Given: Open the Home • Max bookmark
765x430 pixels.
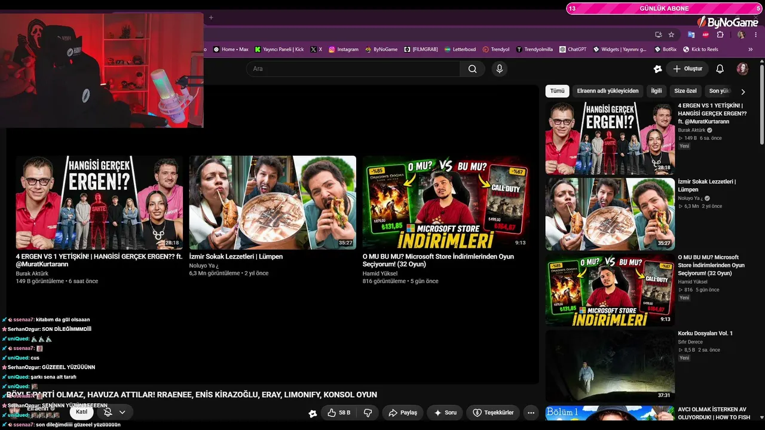Looking at the screenshot, I should coord(231,50).
